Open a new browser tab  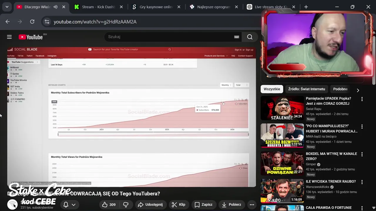306,7
